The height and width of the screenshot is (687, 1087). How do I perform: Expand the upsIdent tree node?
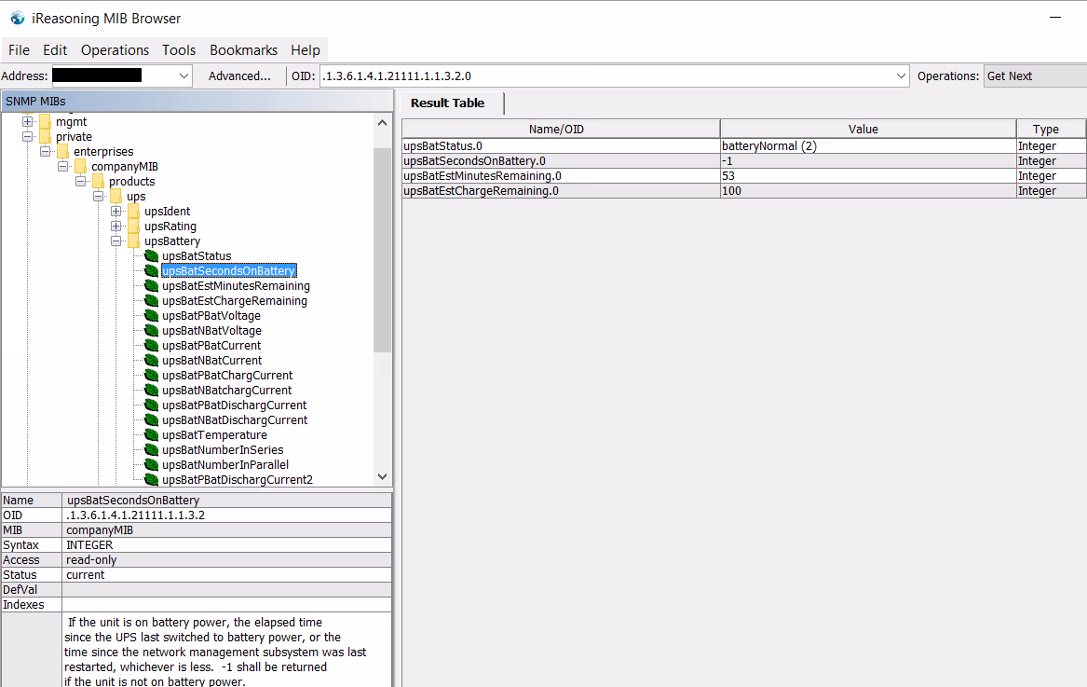click(116, 212)
